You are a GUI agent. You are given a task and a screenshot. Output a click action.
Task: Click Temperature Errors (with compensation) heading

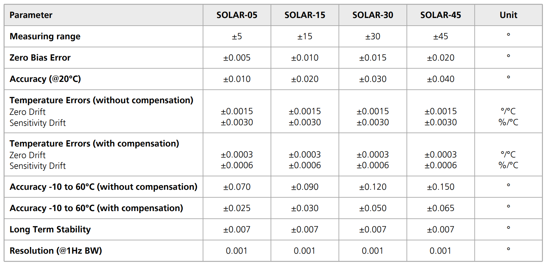94,144
